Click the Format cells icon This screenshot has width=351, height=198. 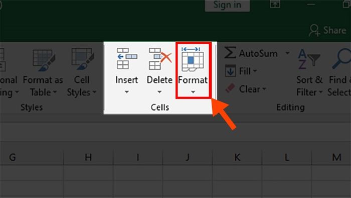(x=193, y=59)
